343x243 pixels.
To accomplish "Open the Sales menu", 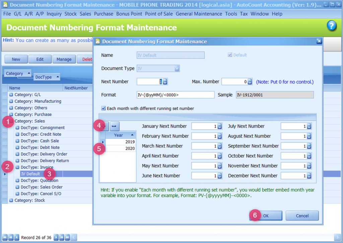I will coord(85,14).
